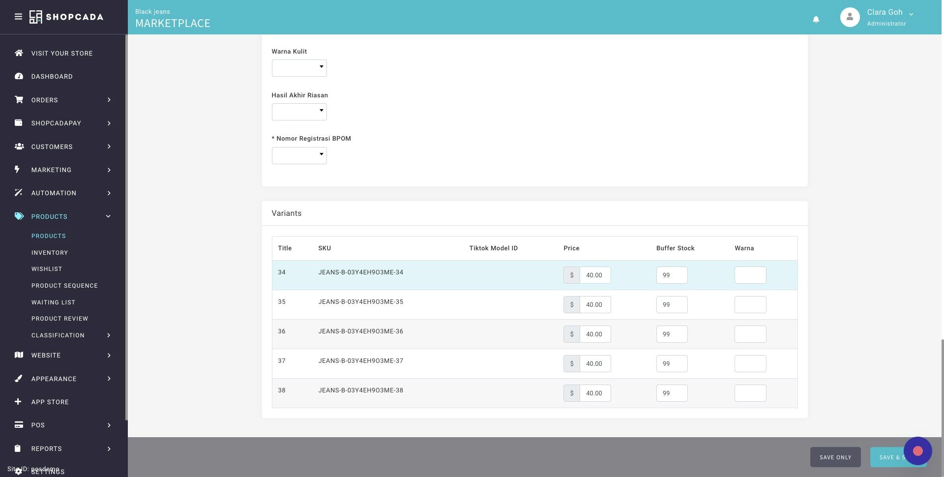Expand the Customers submenu chevron
The image size is (944, 477).
[109, 147]
